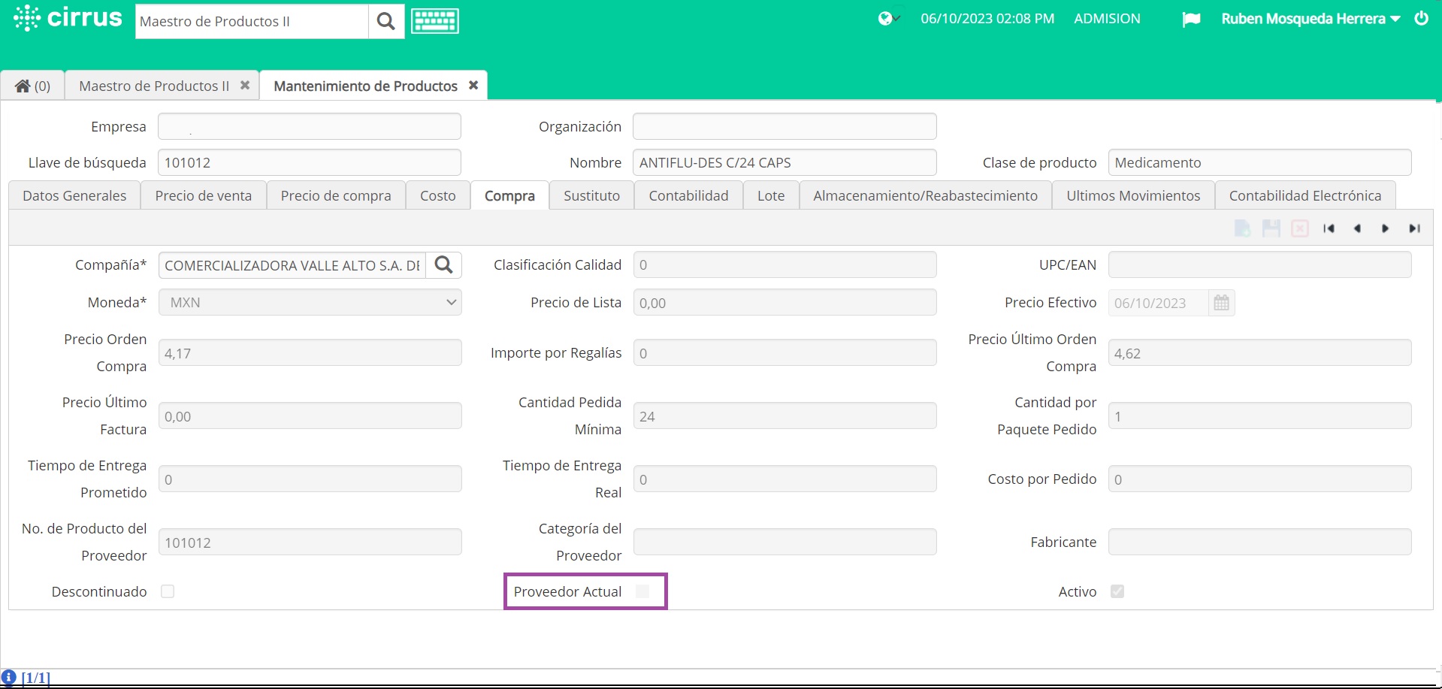The width and height of the screenshot is (1442, 689).
Task: Save the record using the floppy disk icon
Action: pos(1271,228)
